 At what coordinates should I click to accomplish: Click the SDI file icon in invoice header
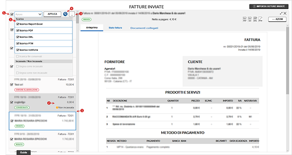click(250, 19)
